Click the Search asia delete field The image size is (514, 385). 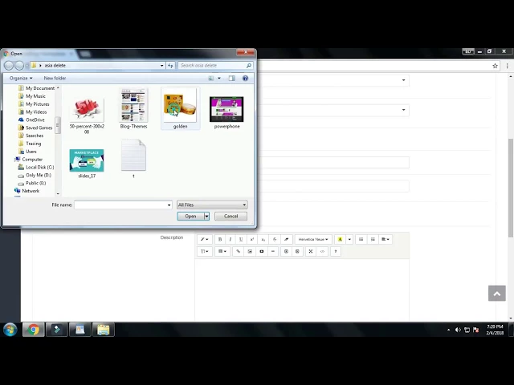click(215, 66)
